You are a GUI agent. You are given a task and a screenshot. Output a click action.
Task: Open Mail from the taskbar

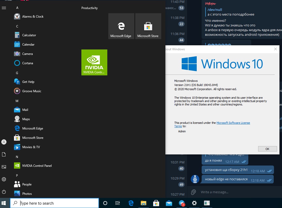169,203
